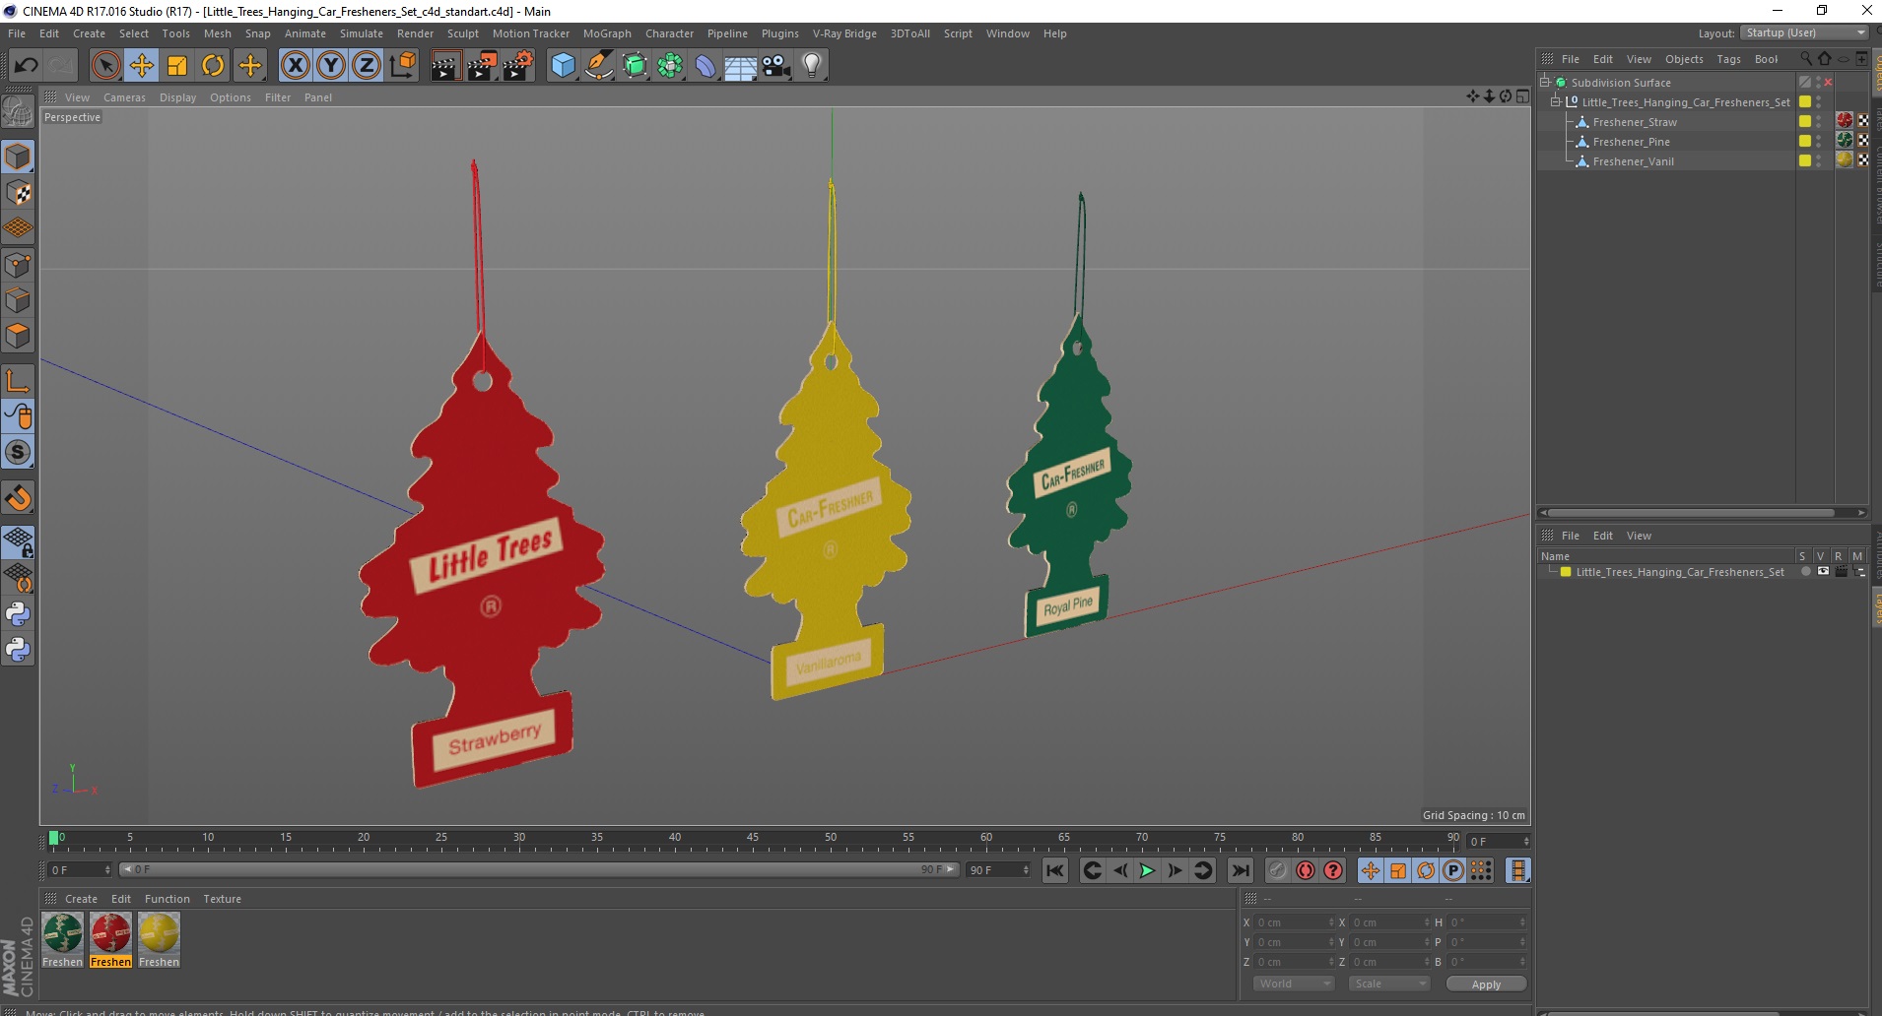Image resolution: width=1882 pixels, height=1016 pixels.
Task: Open Material Manager Create menu
Action: 81,899
